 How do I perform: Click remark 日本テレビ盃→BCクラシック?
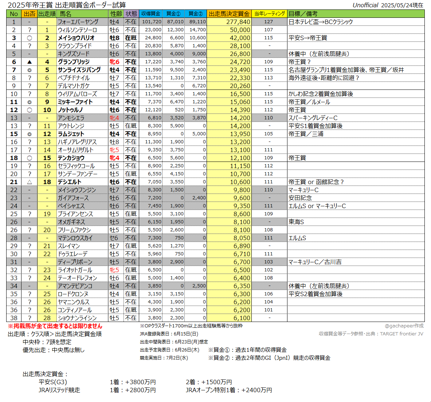(321, 22)
